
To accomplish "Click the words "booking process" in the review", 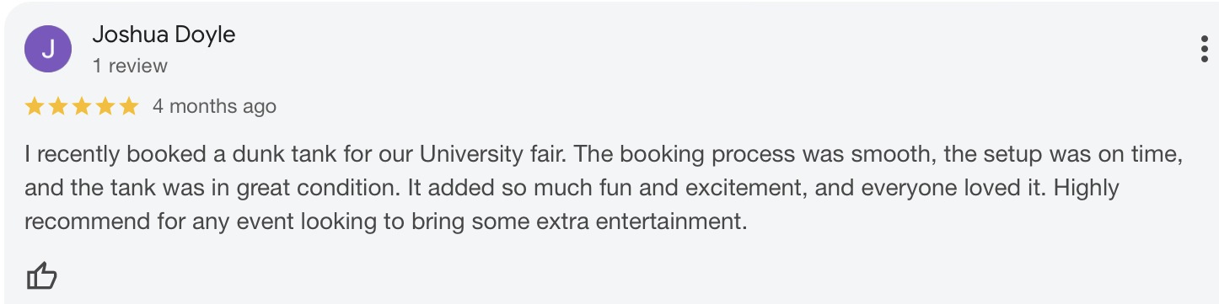I will pyautogui.click(x=689, y=156).
